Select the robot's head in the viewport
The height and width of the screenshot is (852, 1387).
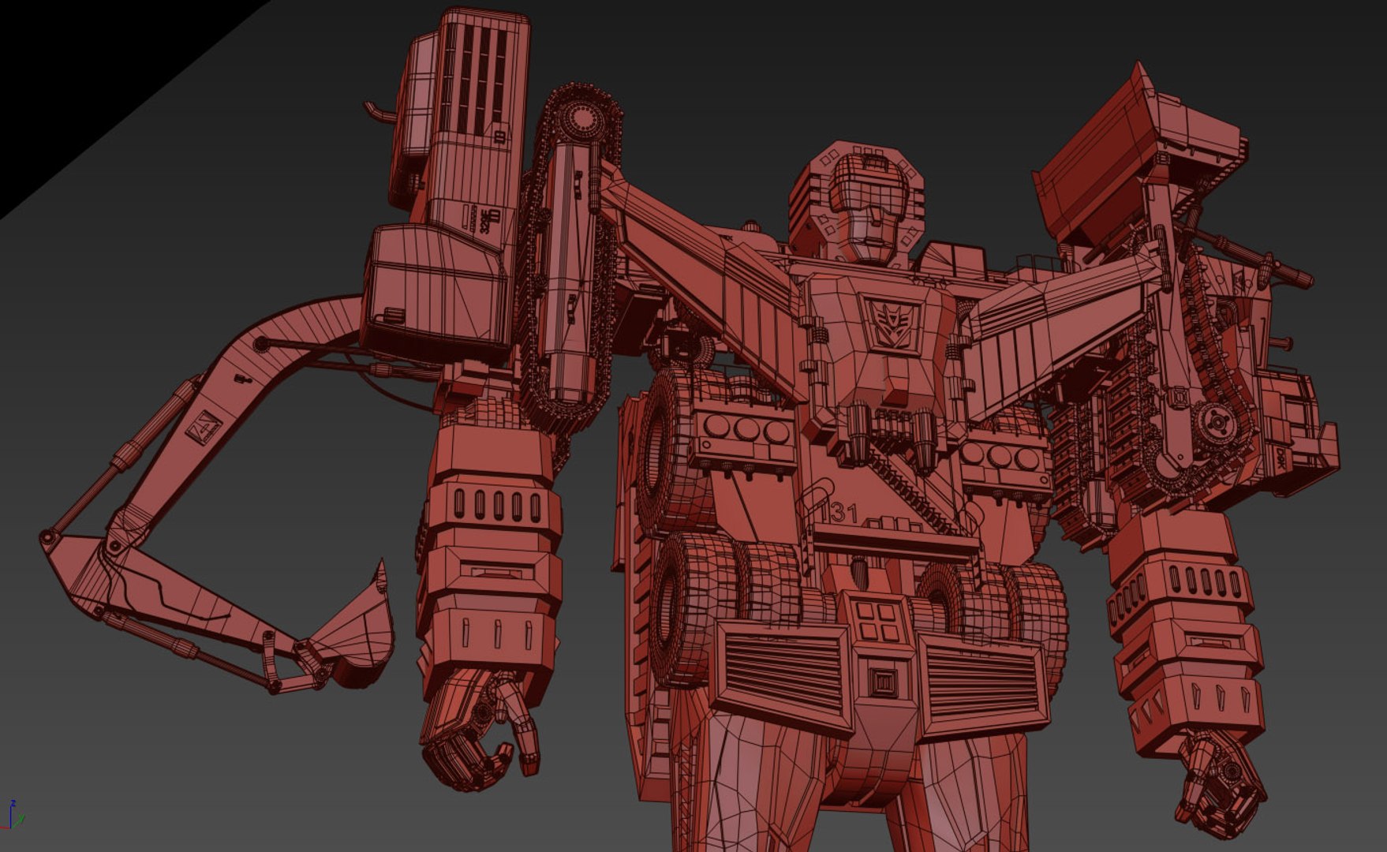(x=857, y=202)
